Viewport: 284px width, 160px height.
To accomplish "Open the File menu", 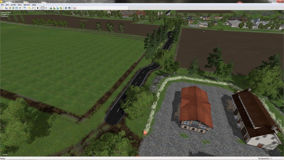I will [x=2, y=5].
